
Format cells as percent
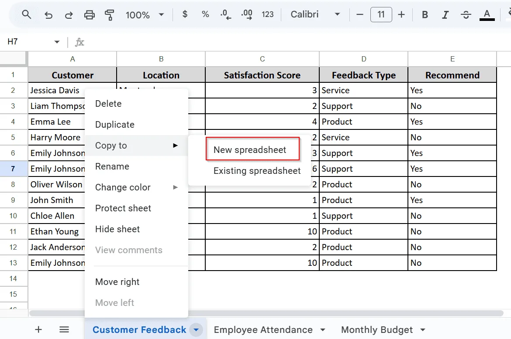pyautogui.click(x=205, y=14)
